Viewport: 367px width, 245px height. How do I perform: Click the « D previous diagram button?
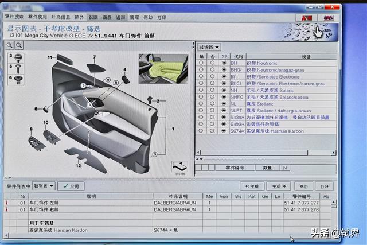(x=304, y=186)
